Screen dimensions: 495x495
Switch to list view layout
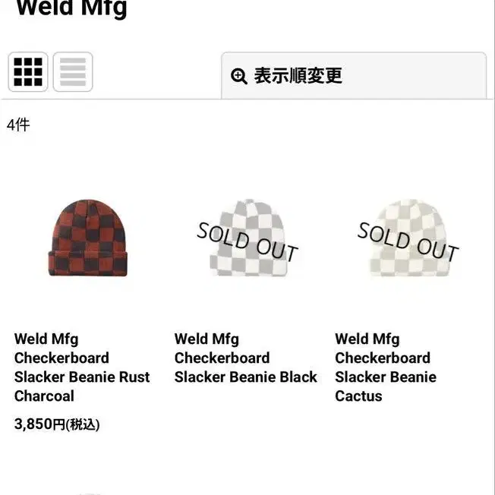point(73,72)
